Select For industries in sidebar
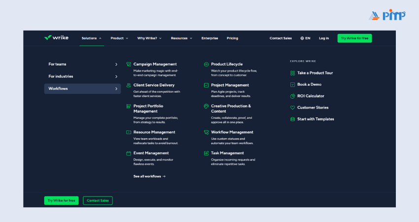The height and width of the screenshot is (222, 419). [x=82, y=76]
